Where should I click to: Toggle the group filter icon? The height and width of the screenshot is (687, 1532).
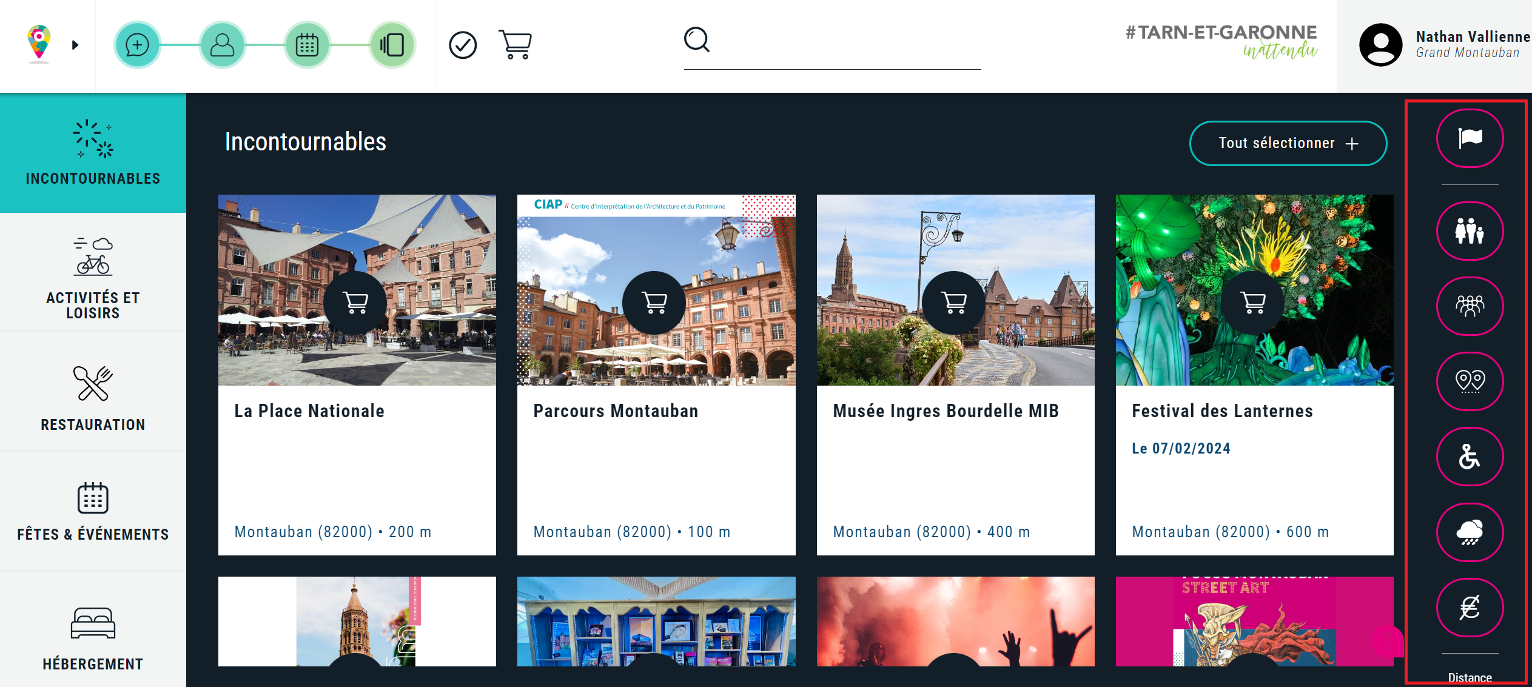pyautogui.click(x=1469, y=306)
